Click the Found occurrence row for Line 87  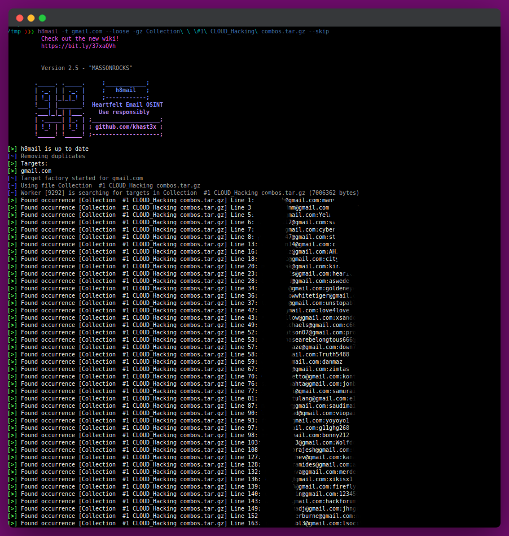[x=182, y=406]
